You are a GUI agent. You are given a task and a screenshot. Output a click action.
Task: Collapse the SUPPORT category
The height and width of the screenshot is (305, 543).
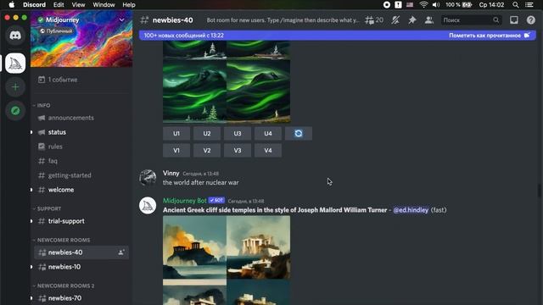pyautogui.click(x=47, y=208)
